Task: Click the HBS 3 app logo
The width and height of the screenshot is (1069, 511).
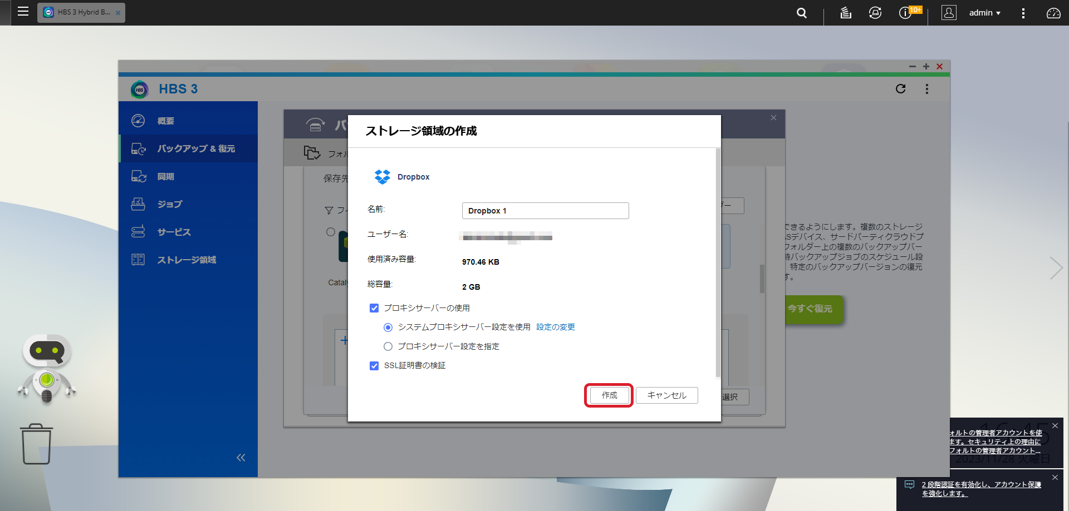Action: click(140, 89)
